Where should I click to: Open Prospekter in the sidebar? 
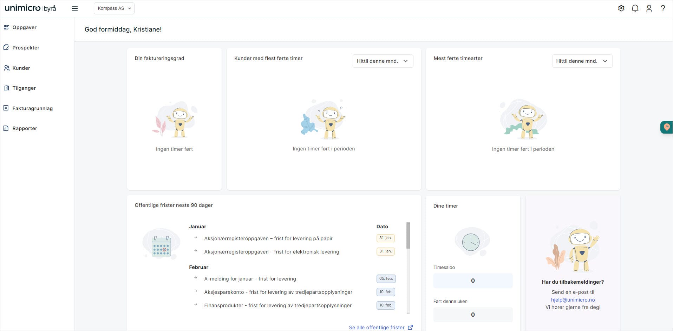(x=26, y=48)
